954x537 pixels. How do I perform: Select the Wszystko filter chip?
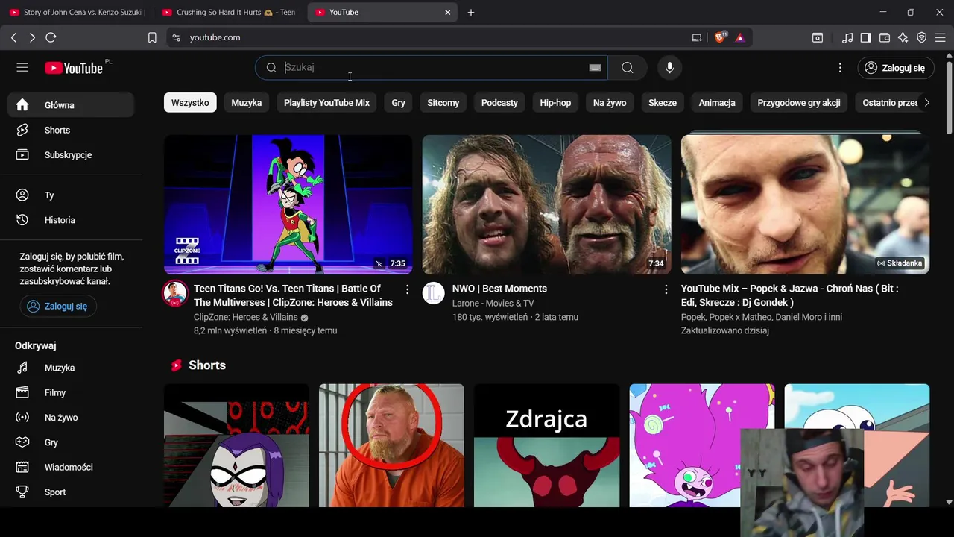pyautogui.click(x=190, y=103)
